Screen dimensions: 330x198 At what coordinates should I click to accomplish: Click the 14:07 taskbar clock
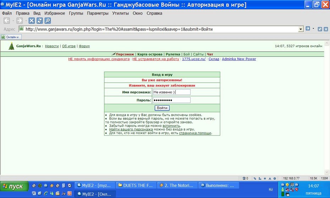click(313, 186)
